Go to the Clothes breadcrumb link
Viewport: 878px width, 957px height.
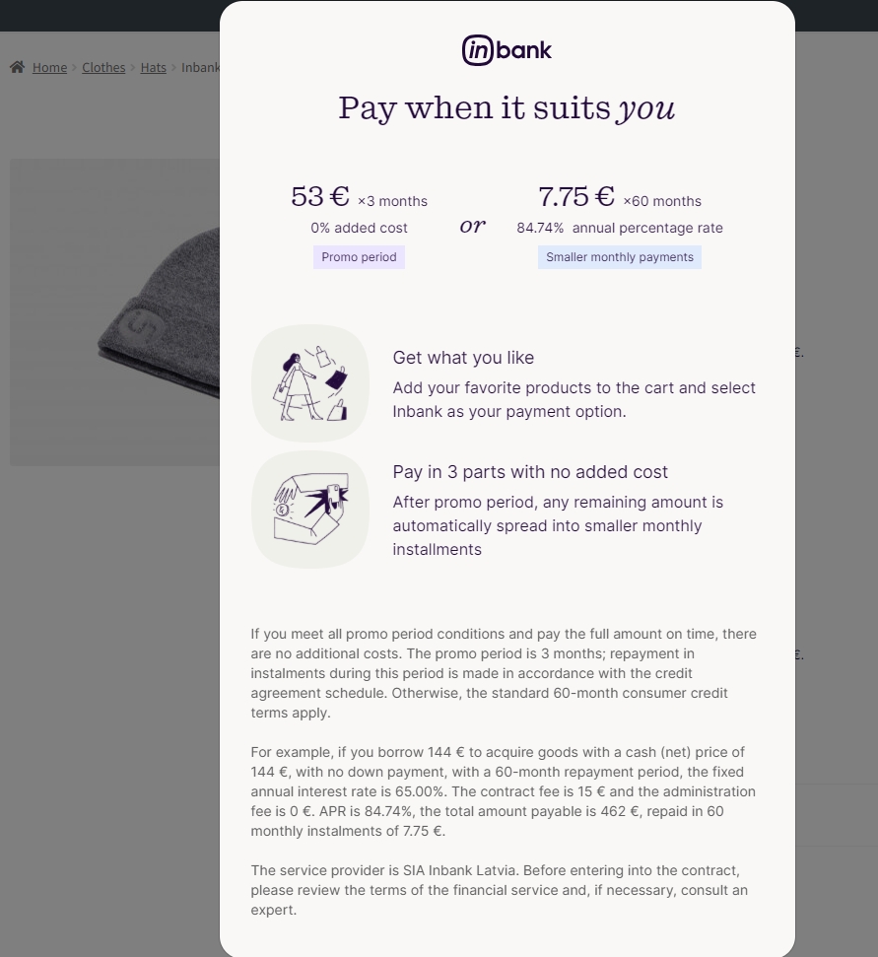(x=103, y=67)
